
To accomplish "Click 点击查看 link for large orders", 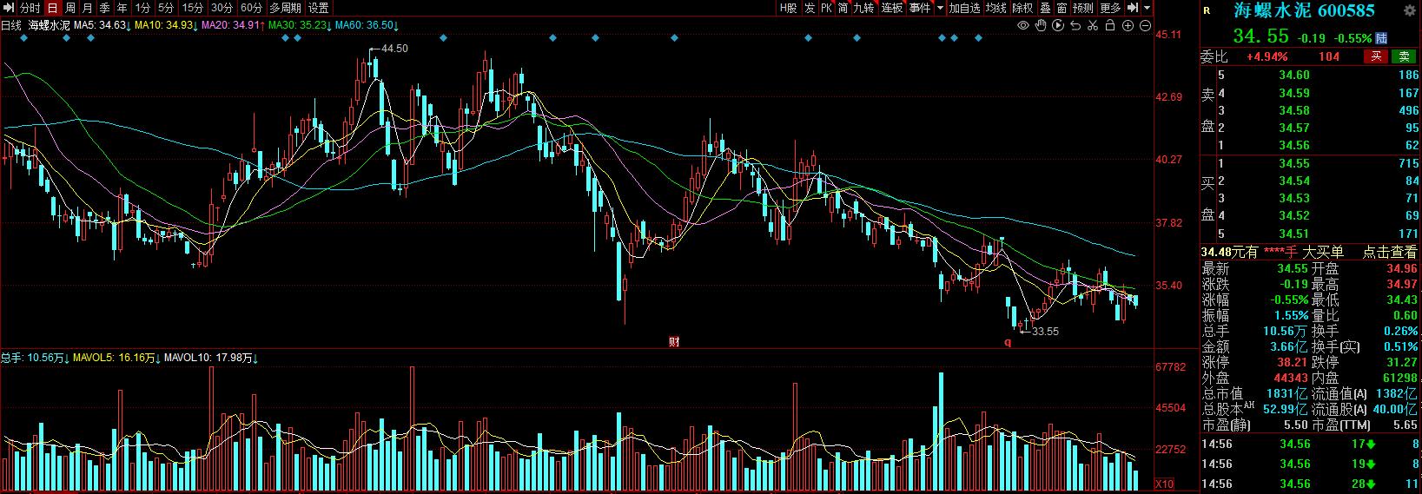I will coord(1389,252).
